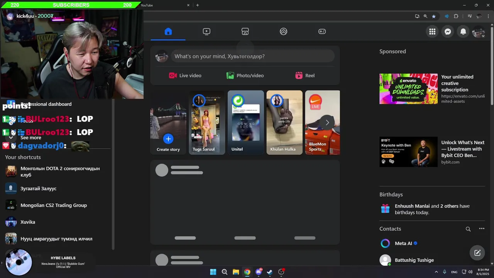Open the Chrome media control icon
The width and height of the screenshot is (494, 278).
[x=470, y=16]
